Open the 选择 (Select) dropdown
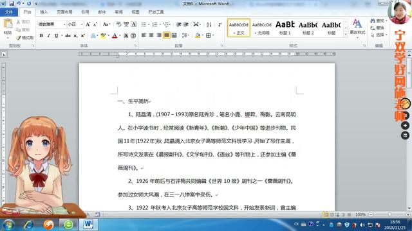The image size is (412, 231). tap(379, 35)
